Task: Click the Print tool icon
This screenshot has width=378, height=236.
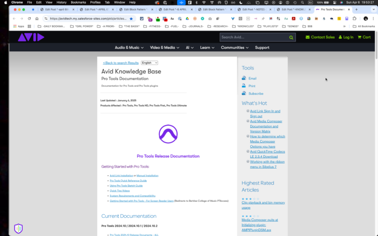Action: [x=244, y=86]
